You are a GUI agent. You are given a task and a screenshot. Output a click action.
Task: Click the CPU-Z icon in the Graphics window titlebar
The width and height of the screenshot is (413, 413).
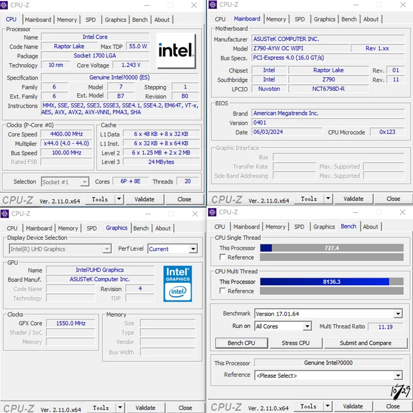click(5, 214)
